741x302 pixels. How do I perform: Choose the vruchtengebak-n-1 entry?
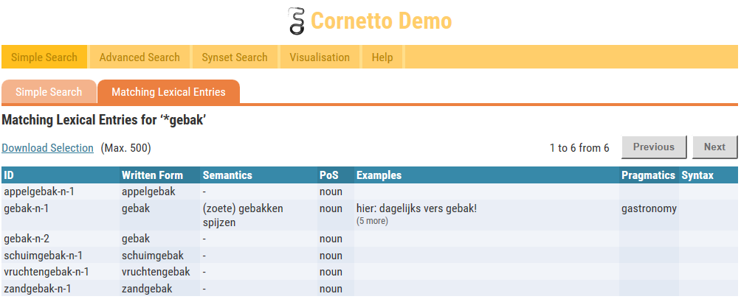[x=46, y=272]
